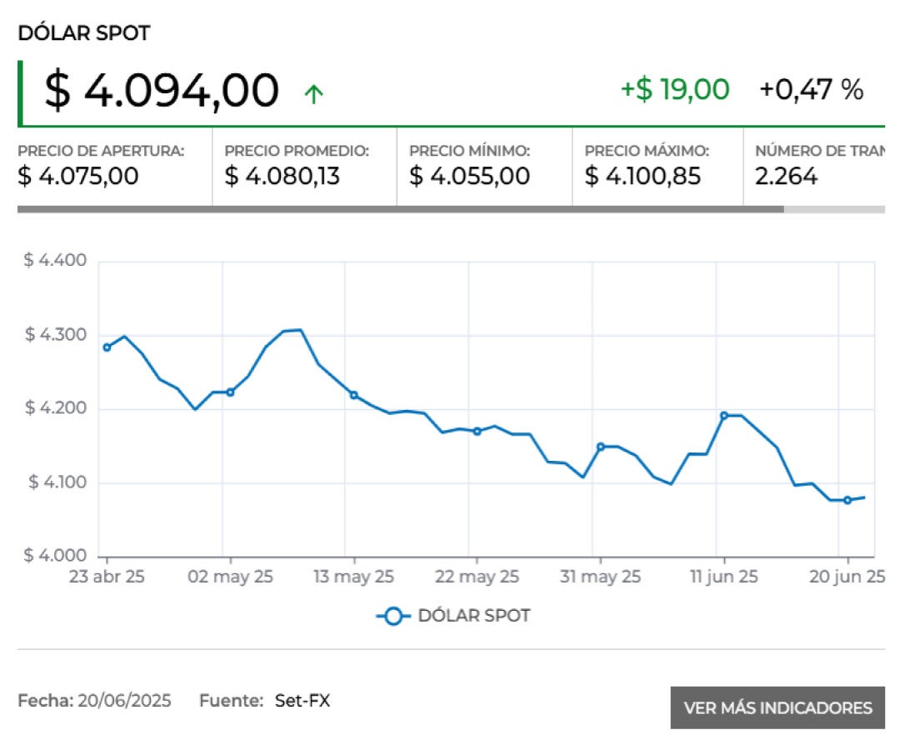Screen dimensions: 900x750
Task: Click the +$ 19,00 green change value
Action: 674,89
